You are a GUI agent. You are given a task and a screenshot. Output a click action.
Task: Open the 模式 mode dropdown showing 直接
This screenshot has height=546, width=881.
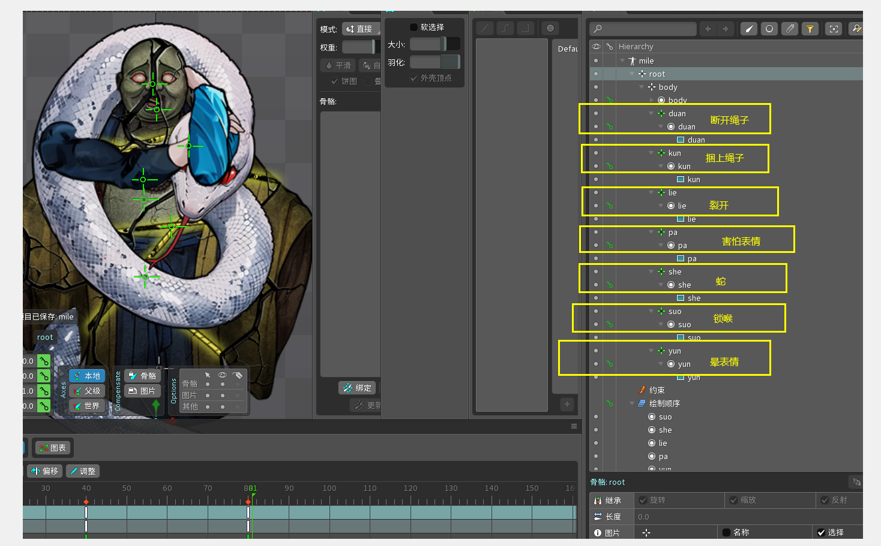coord(360,29)
